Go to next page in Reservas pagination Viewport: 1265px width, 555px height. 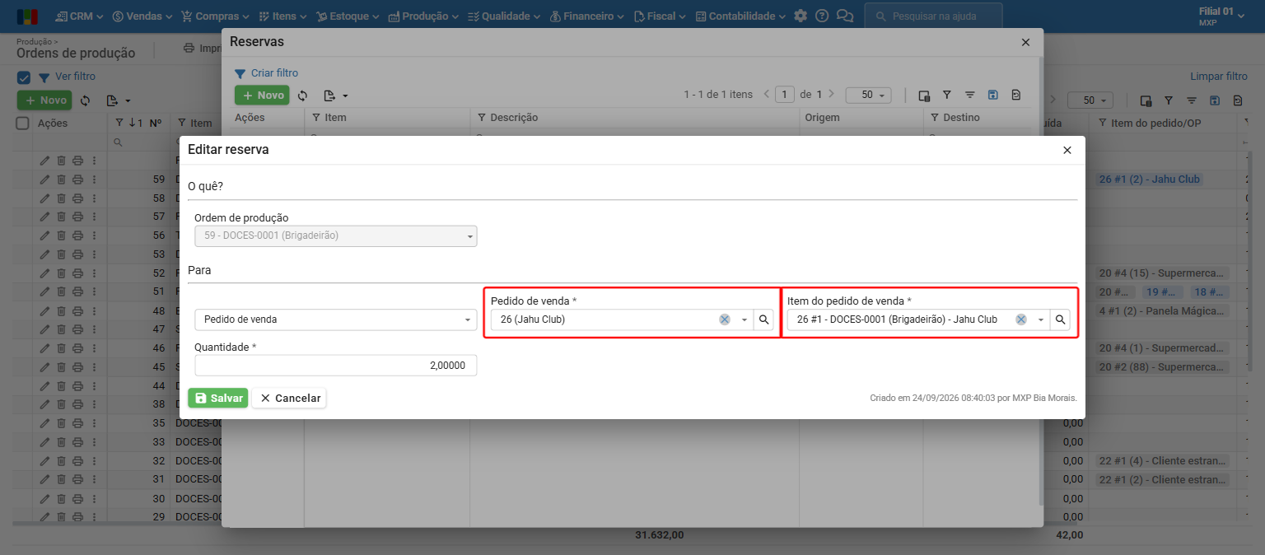(x=832, y=95)
